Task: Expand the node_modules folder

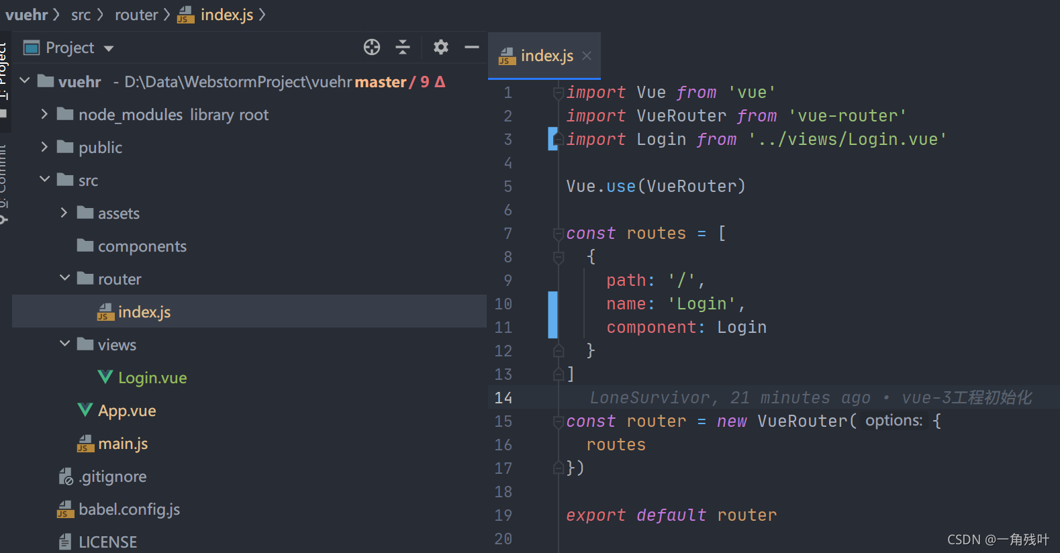Action: point(44,114)
